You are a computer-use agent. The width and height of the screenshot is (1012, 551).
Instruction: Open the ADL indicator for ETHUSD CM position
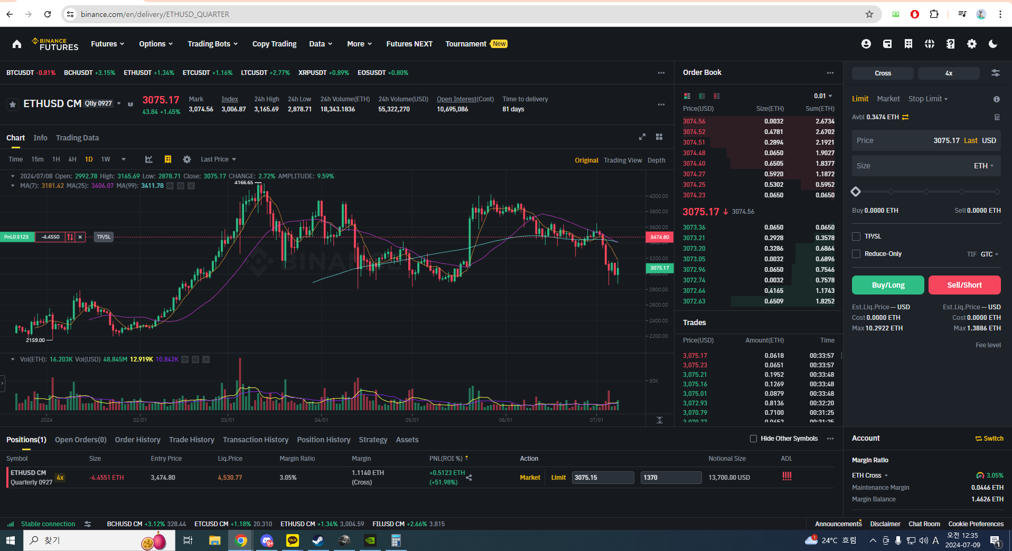pos(787,476)
